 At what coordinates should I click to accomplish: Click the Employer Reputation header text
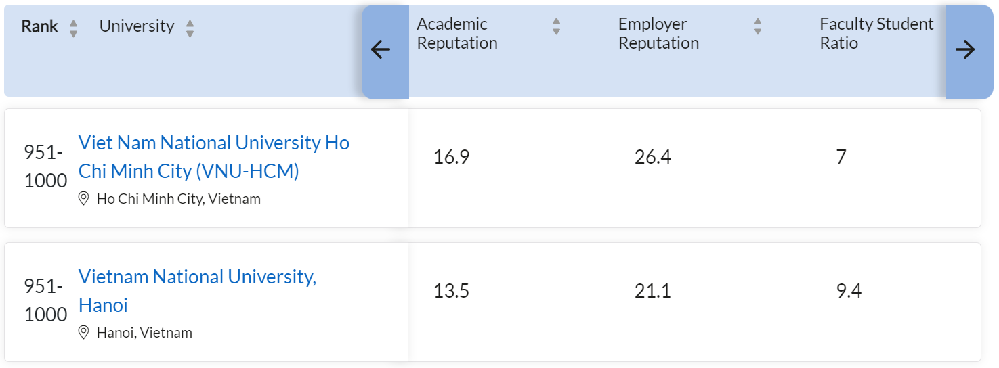(x=658, y=33)
